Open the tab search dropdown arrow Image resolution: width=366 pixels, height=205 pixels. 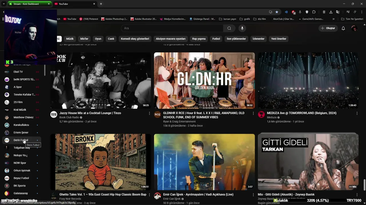point(4,4)
